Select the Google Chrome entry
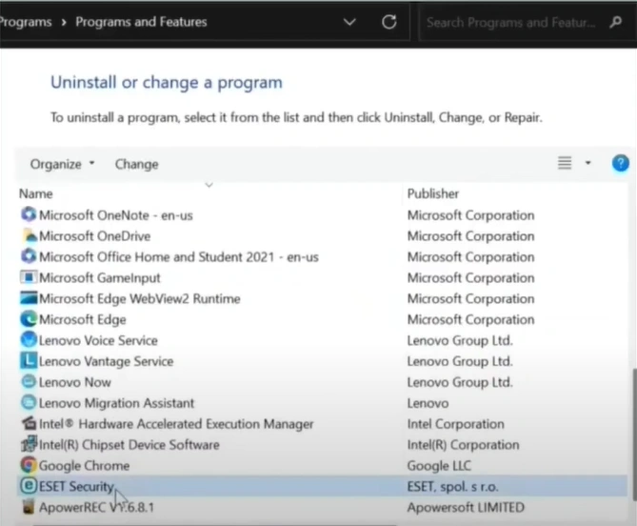Image resolution: width=637 pixels, height=526 pixels. point(84,465)
